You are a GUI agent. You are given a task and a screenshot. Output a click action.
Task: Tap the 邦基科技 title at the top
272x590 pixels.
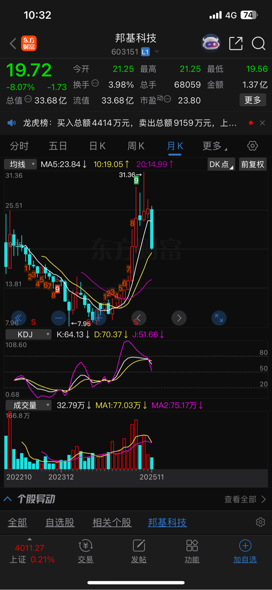[x=136, y=38]
